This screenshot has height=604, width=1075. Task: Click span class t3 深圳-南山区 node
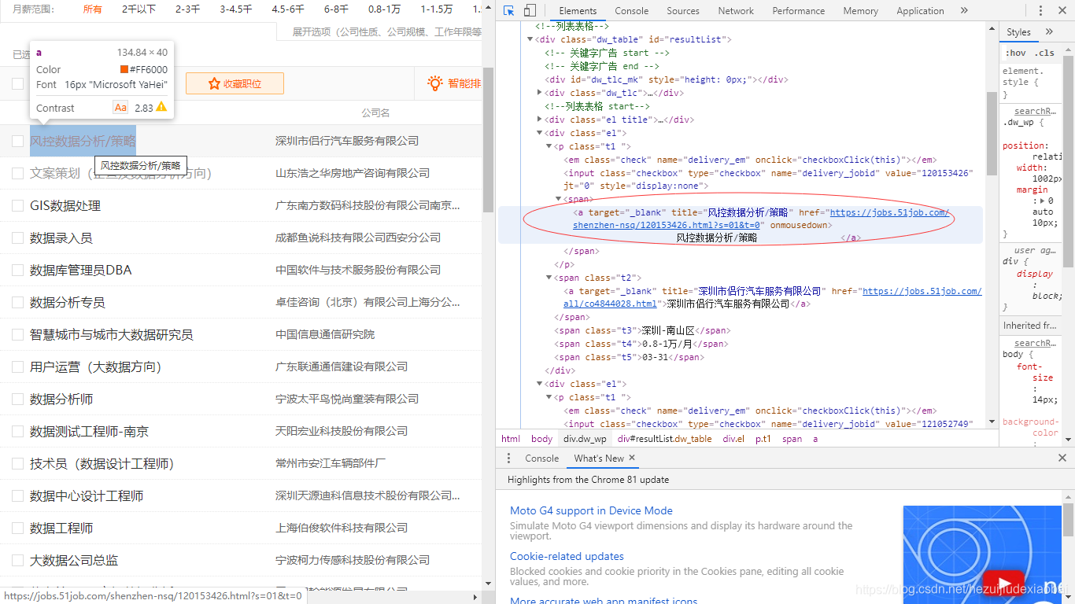[x=642, y=330]
